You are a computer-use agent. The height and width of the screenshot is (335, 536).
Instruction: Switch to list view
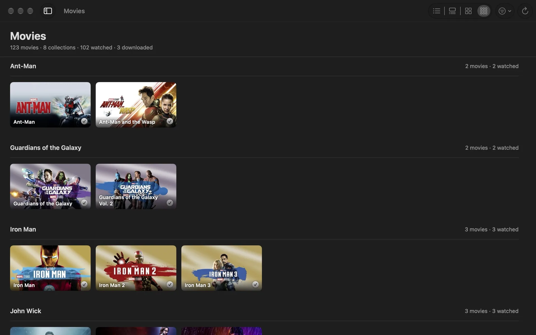coord(437,11)
